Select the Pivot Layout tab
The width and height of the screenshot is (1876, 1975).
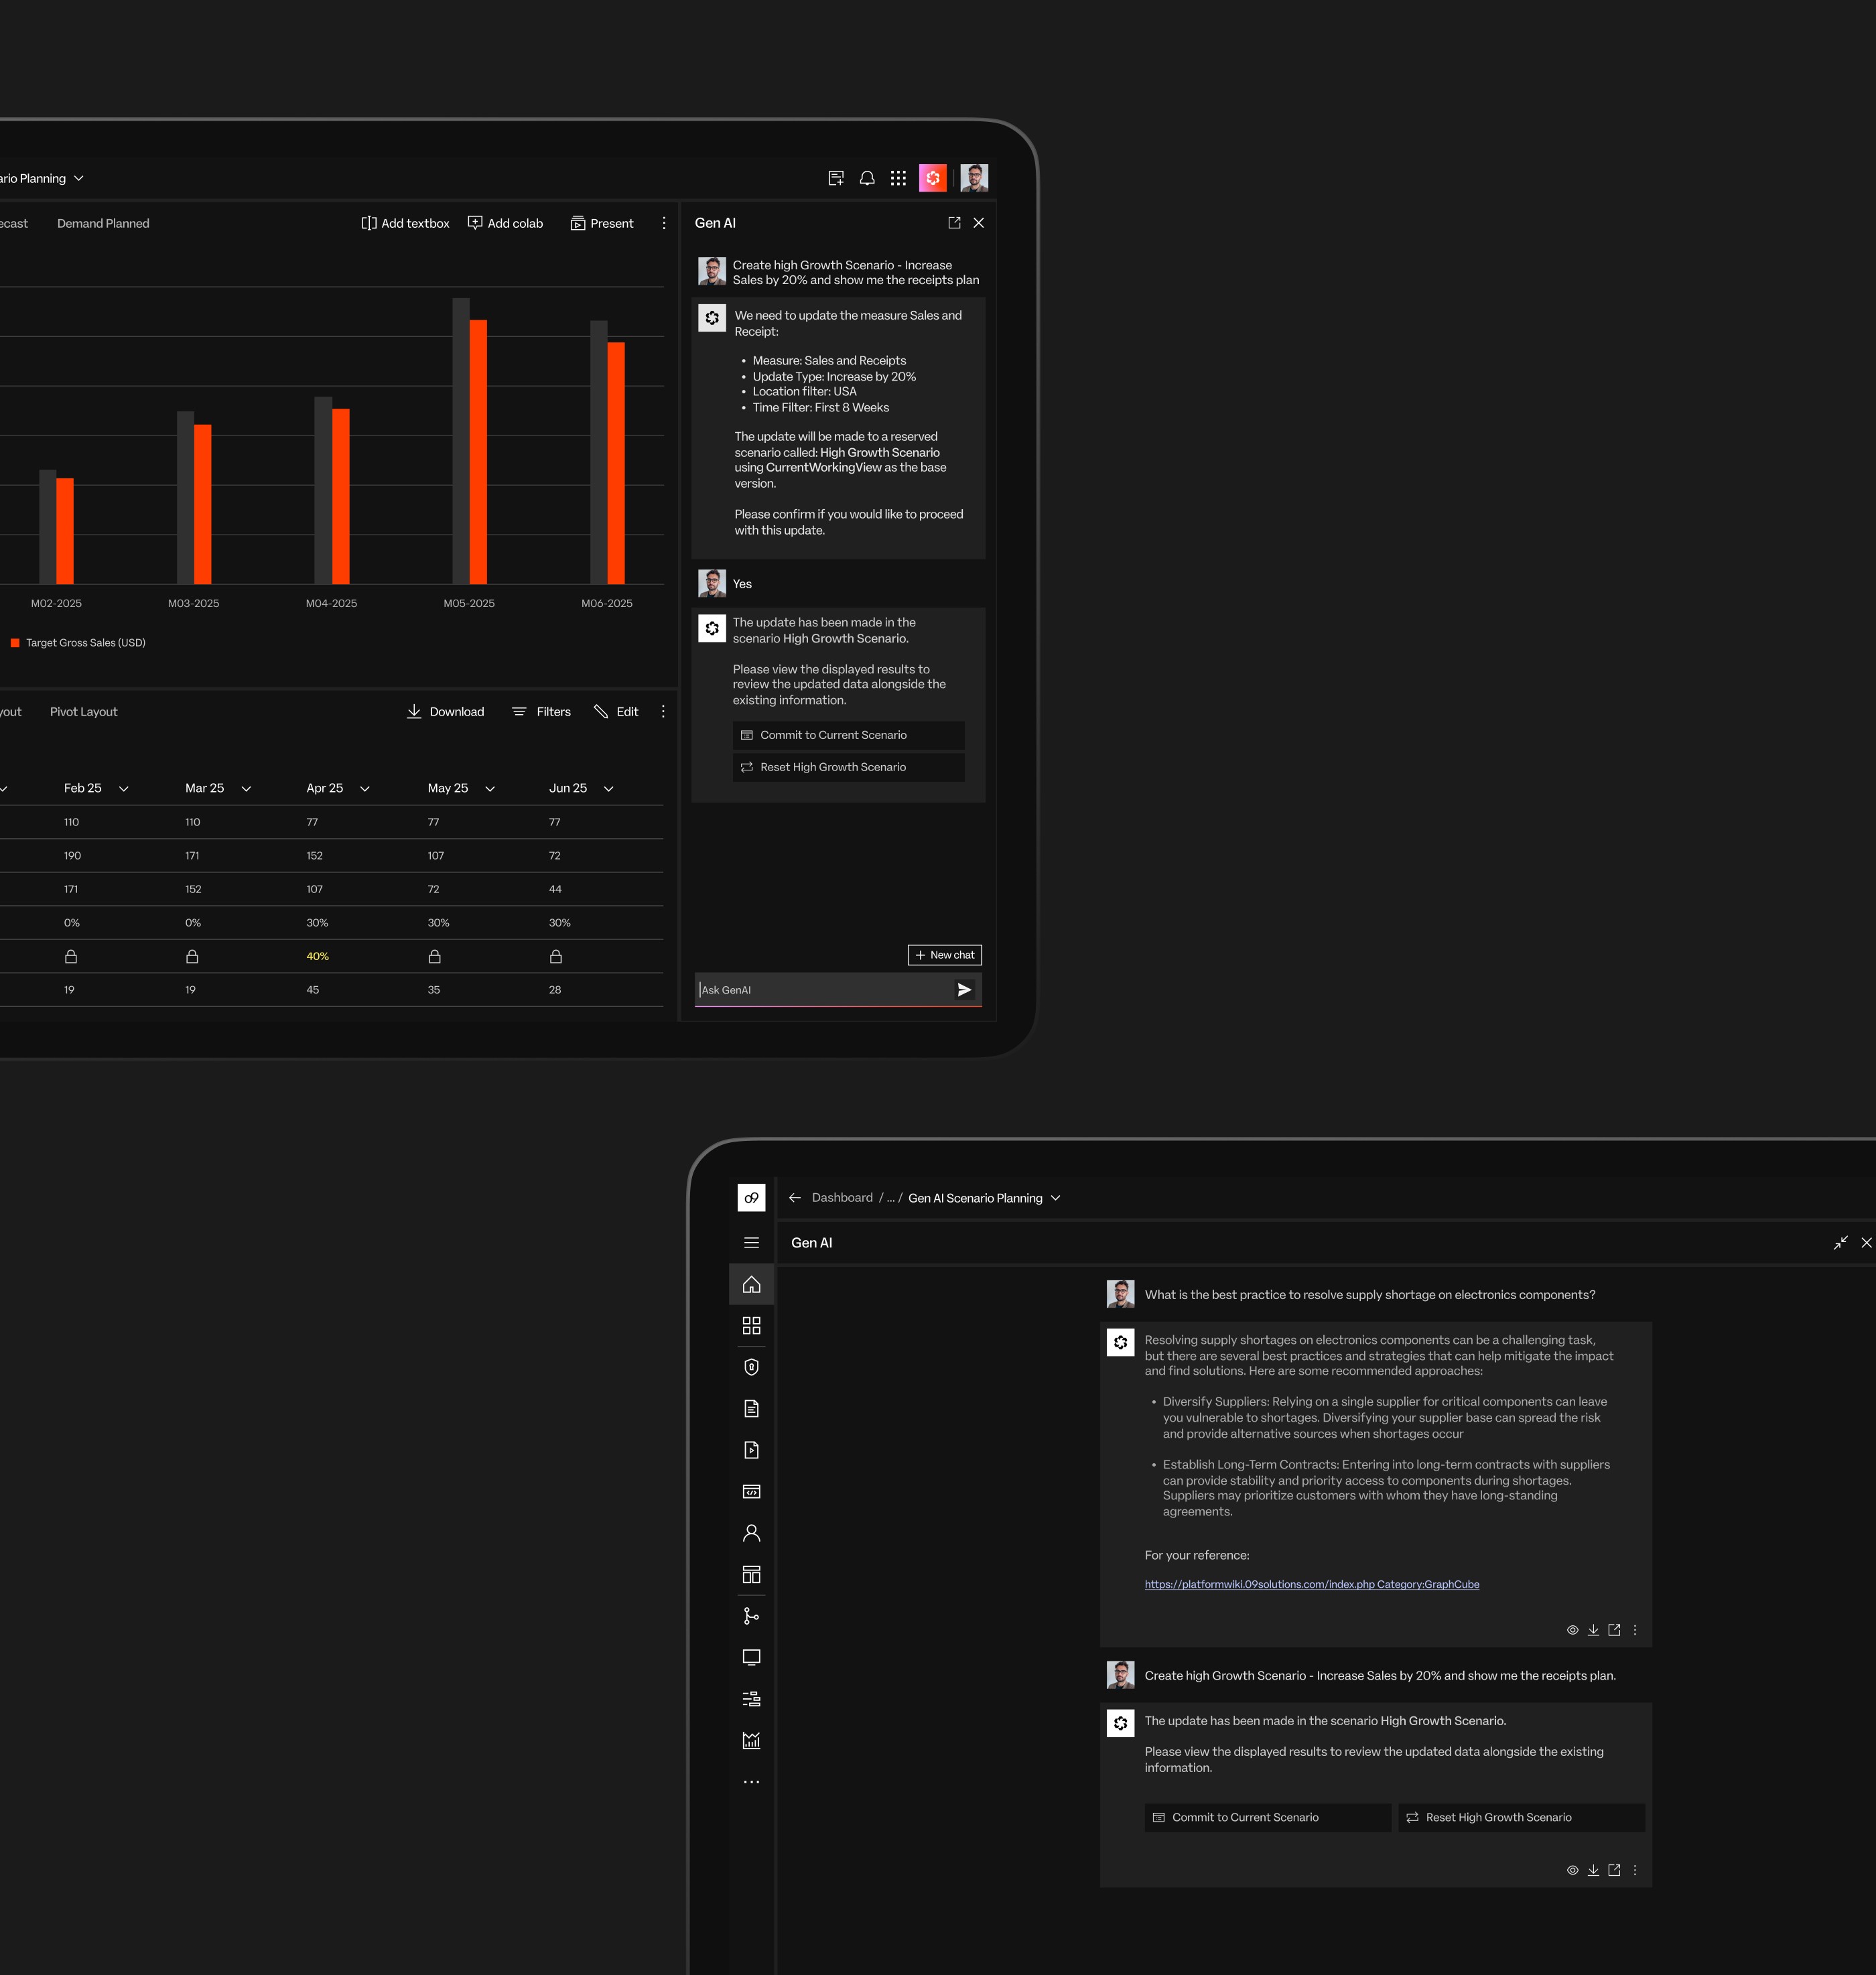(83, 712)
